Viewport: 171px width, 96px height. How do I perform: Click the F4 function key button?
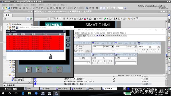[x=59, y=69]
